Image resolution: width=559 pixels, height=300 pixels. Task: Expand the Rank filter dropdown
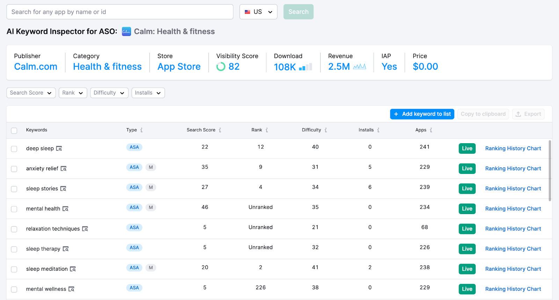point(73,93)
